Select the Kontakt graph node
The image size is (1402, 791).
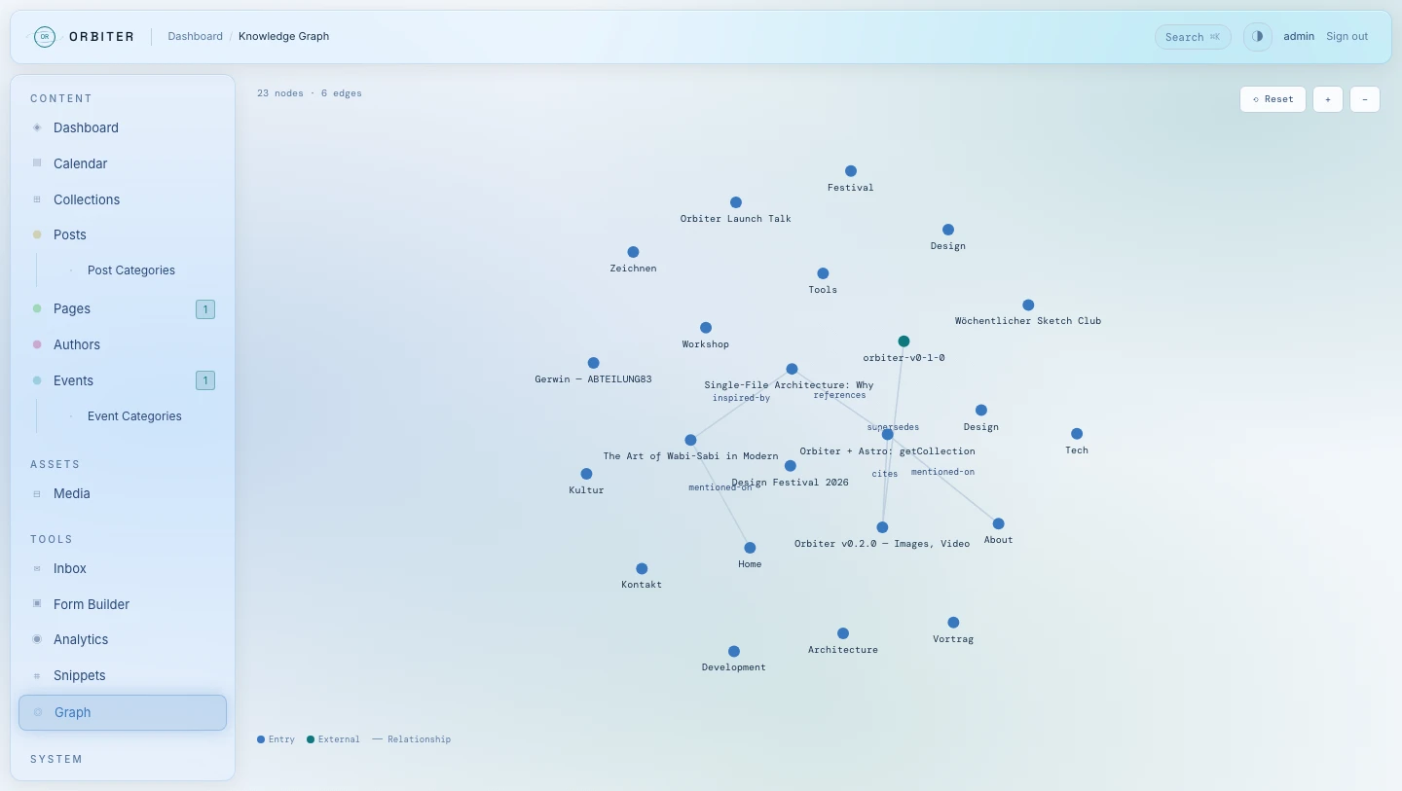[642, 568]
